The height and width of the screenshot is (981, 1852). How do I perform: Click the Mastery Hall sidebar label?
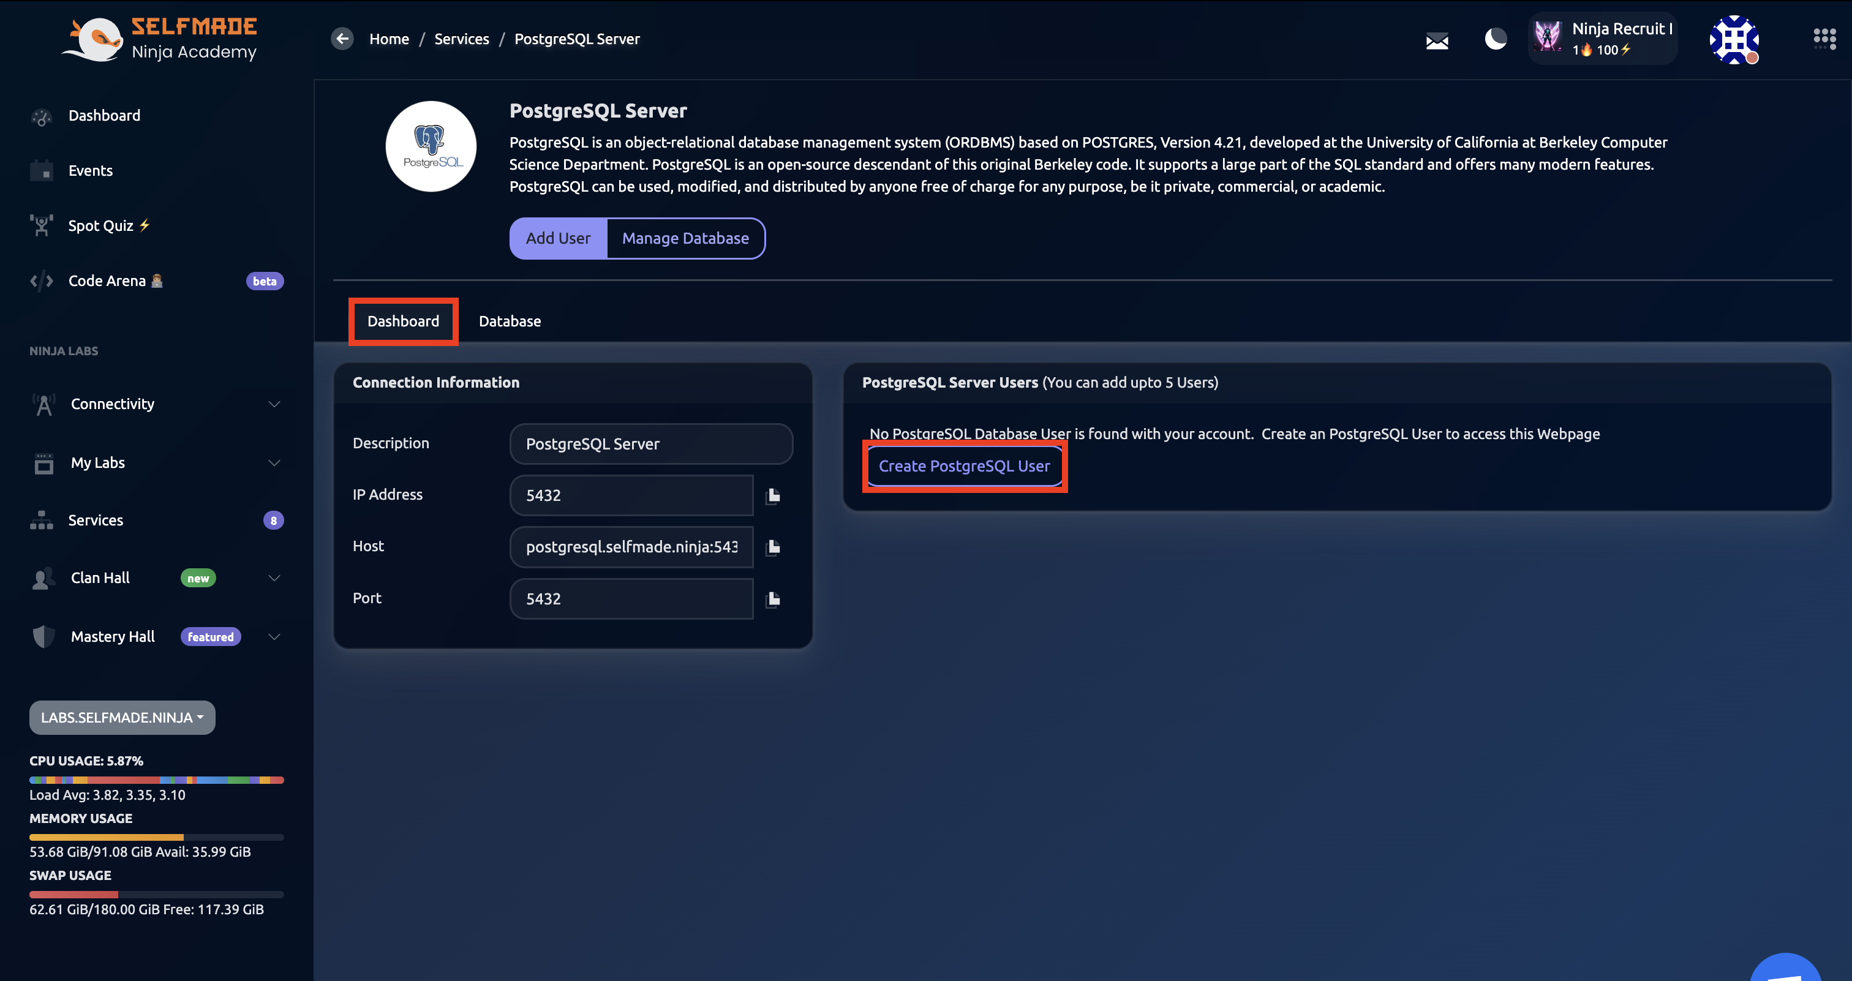coord(113,637)
